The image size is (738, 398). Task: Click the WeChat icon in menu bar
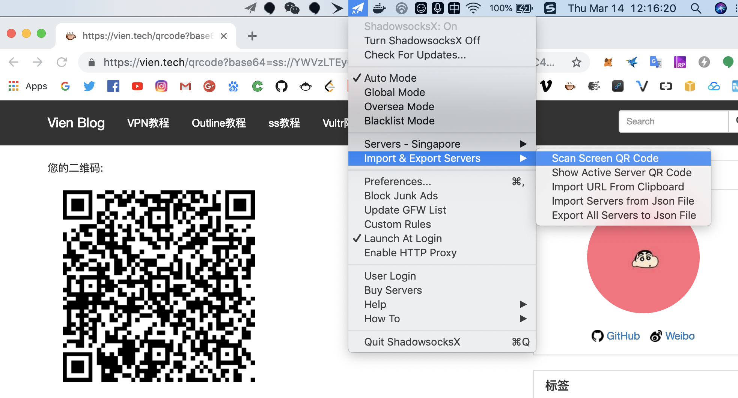[292, 8]
